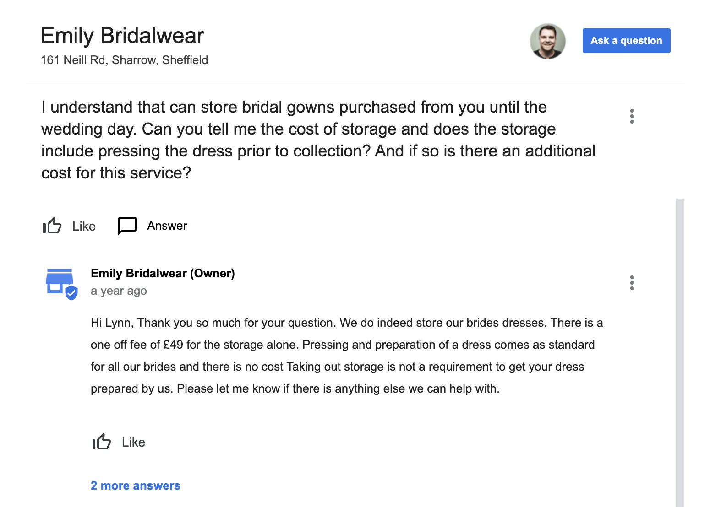710x507 pixels.
Task: Click the '161 Neill Rd, Sharrow, Sheffield' address
Action: click(124, 60)
